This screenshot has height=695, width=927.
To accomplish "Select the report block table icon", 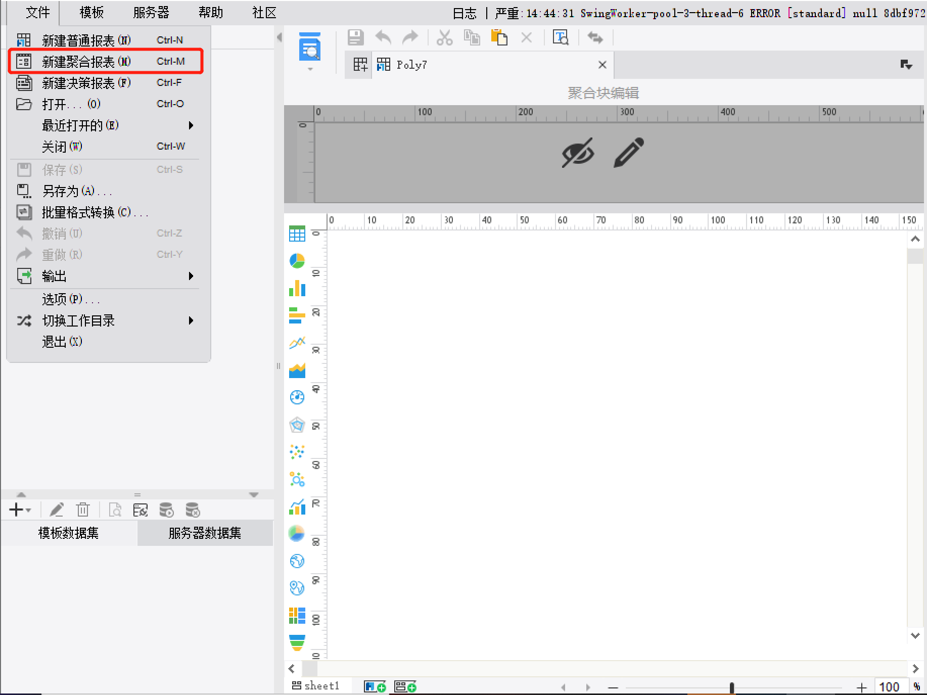I will pos(297,234).
